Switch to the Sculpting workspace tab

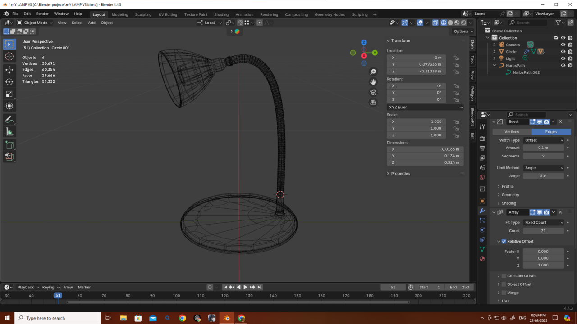(x=143, y=14)
